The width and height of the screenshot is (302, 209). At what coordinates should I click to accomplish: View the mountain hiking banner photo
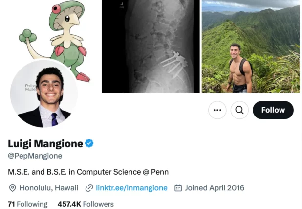click(250, 46)
